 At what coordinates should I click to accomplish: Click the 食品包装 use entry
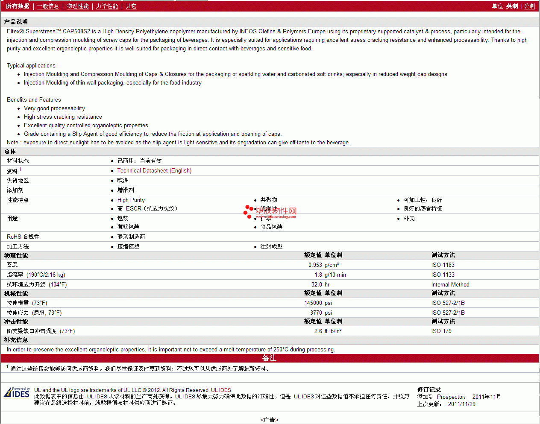(272, 227)
